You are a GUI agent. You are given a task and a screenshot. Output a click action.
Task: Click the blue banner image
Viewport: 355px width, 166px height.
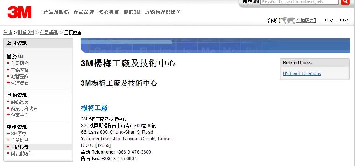tap(215, 46)
